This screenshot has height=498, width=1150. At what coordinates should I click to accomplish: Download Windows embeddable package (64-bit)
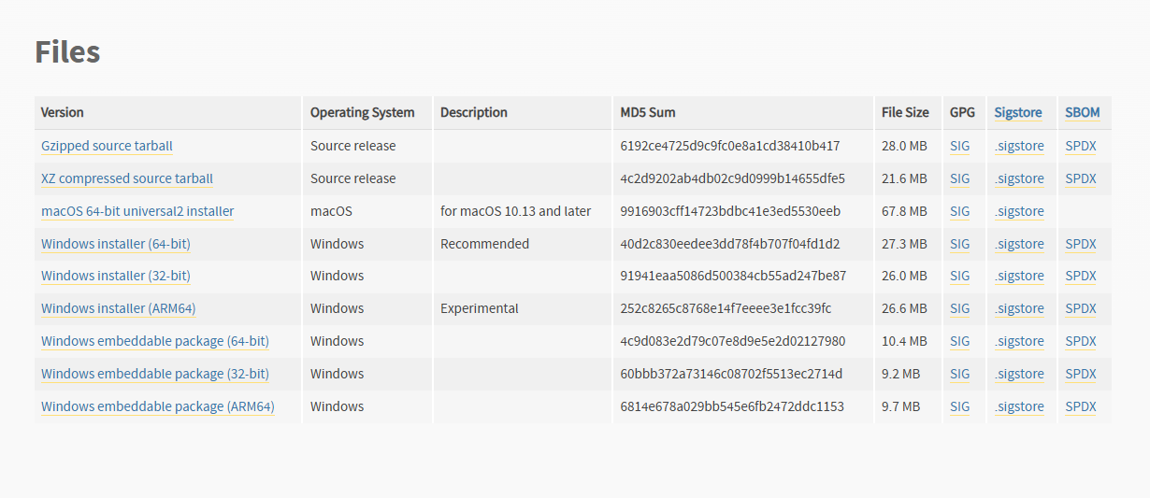[x=155, y=341]
